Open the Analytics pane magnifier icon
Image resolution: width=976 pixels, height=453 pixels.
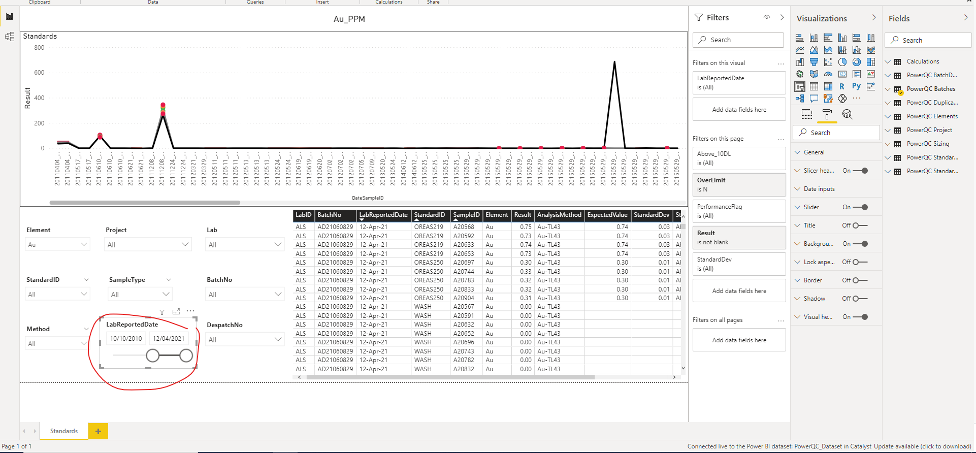(x=847, y=114)
